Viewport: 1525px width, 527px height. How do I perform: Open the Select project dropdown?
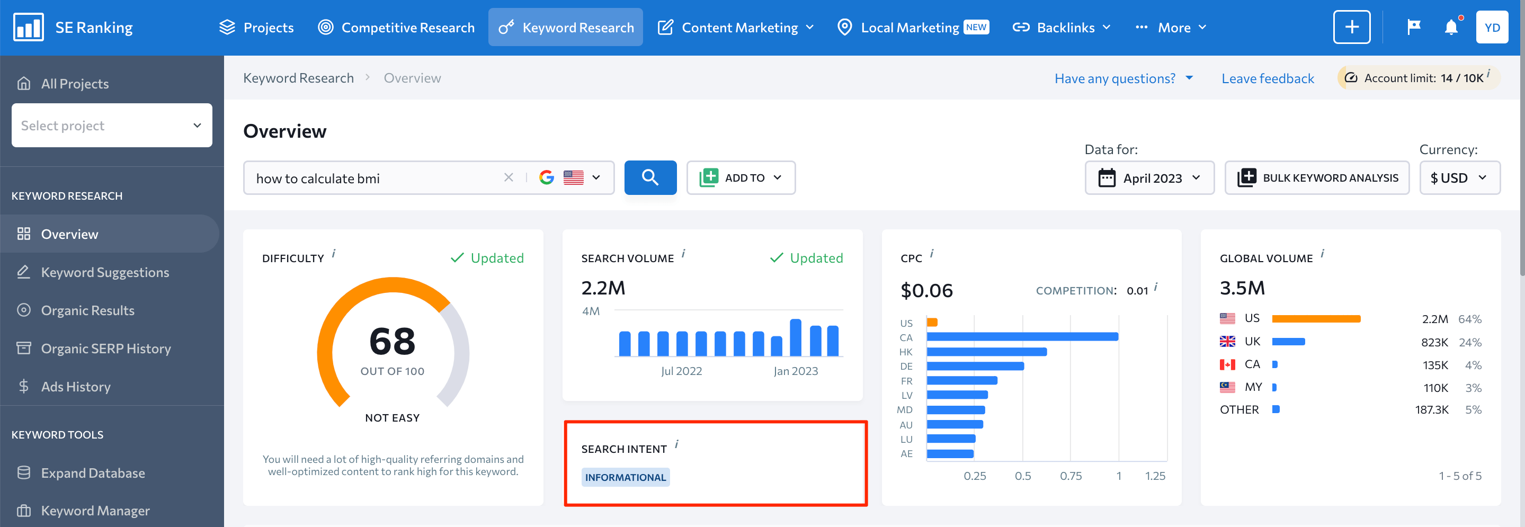point(112,126)
